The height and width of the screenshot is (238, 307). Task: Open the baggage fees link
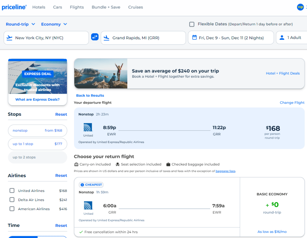[x=225, y=171]
